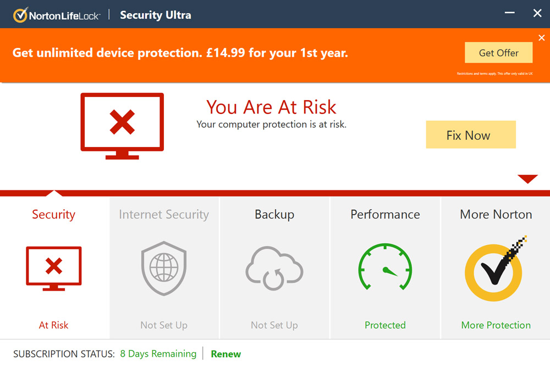Open the Internet Security tab label
This screenshot has height=366, width=550.
tap(164, 215)
